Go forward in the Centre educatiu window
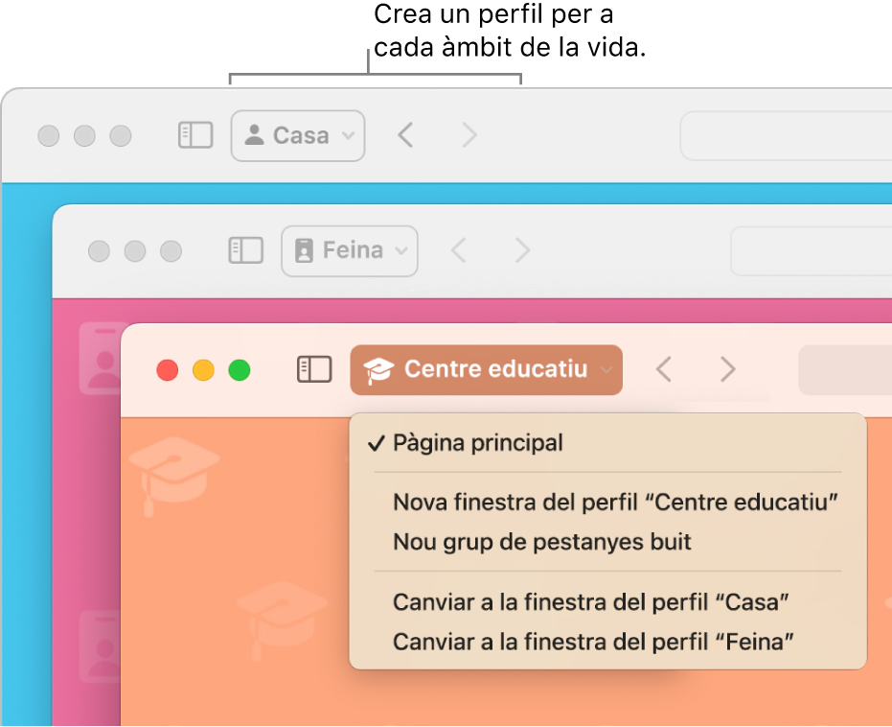The width and height of the screenshot is (892, 727). [x=727, y=369]
